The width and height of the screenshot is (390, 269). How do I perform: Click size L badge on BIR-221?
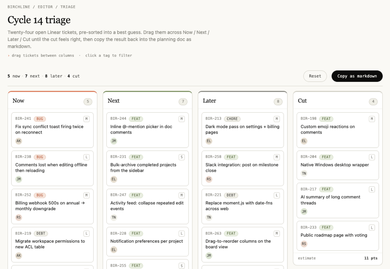(277, 195)
